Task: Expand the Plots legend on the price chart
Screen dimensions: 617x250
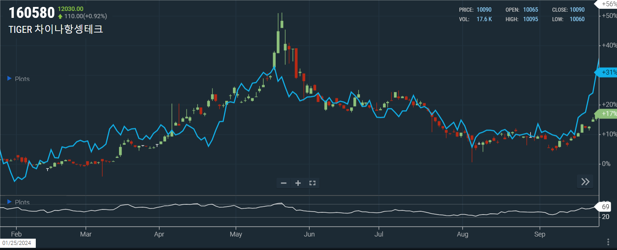Action: 9,78
